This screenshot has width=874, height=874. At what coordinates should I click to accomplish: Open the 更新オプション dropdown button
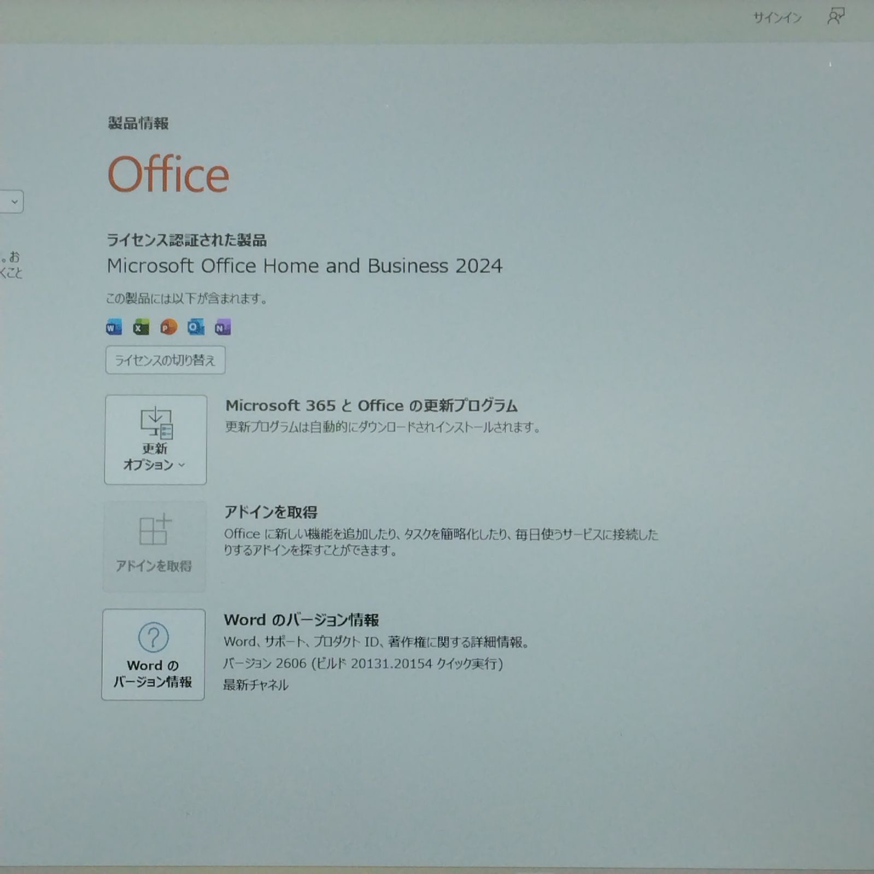click(155, 439)
